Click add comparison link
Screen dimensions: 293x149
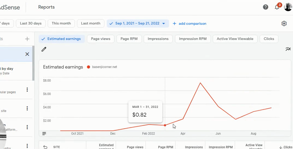coord(193,24)
